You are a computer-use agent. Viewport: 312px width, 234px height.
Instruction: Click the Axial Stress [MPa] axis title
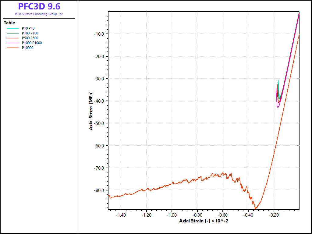[91, 111]
